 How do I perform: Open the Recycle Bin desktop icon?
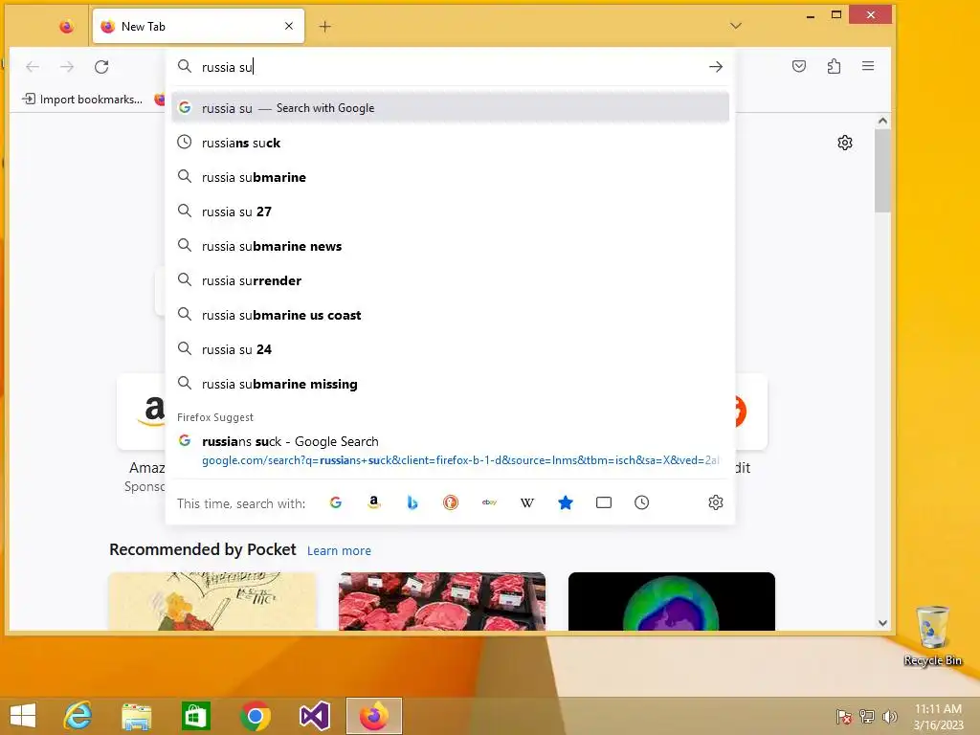[932, 635]
